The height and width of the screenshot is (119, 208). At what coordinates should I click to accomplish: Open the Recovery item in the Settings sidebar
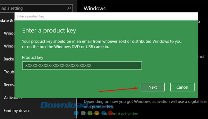(x=9, y=85)
